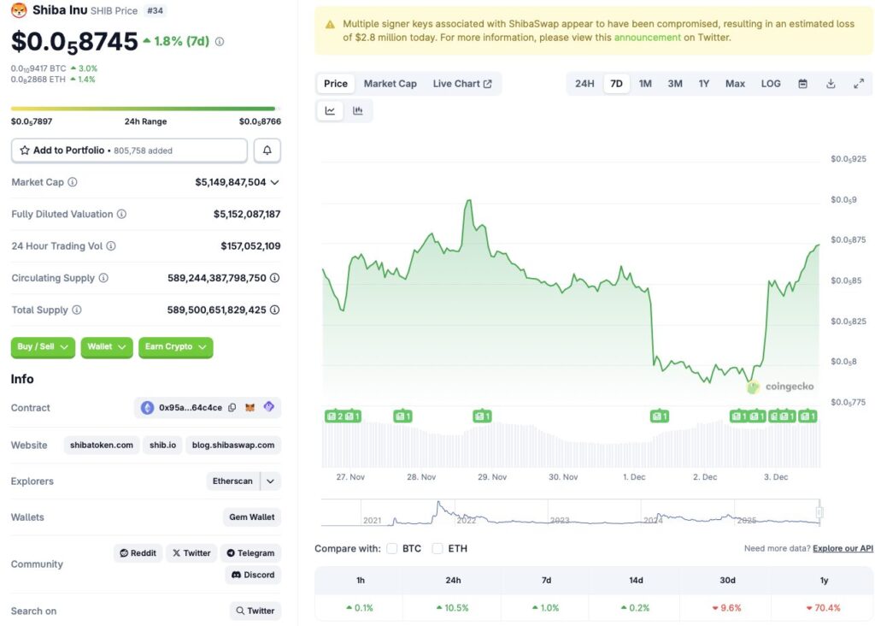Toggle the LOG scale option
The image size is (875, 626).
click(771, 84)
